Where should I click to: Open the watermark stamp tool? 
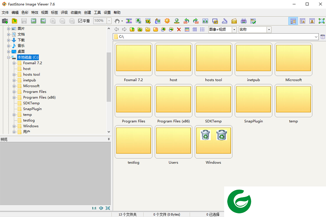(x=177, y=21)
